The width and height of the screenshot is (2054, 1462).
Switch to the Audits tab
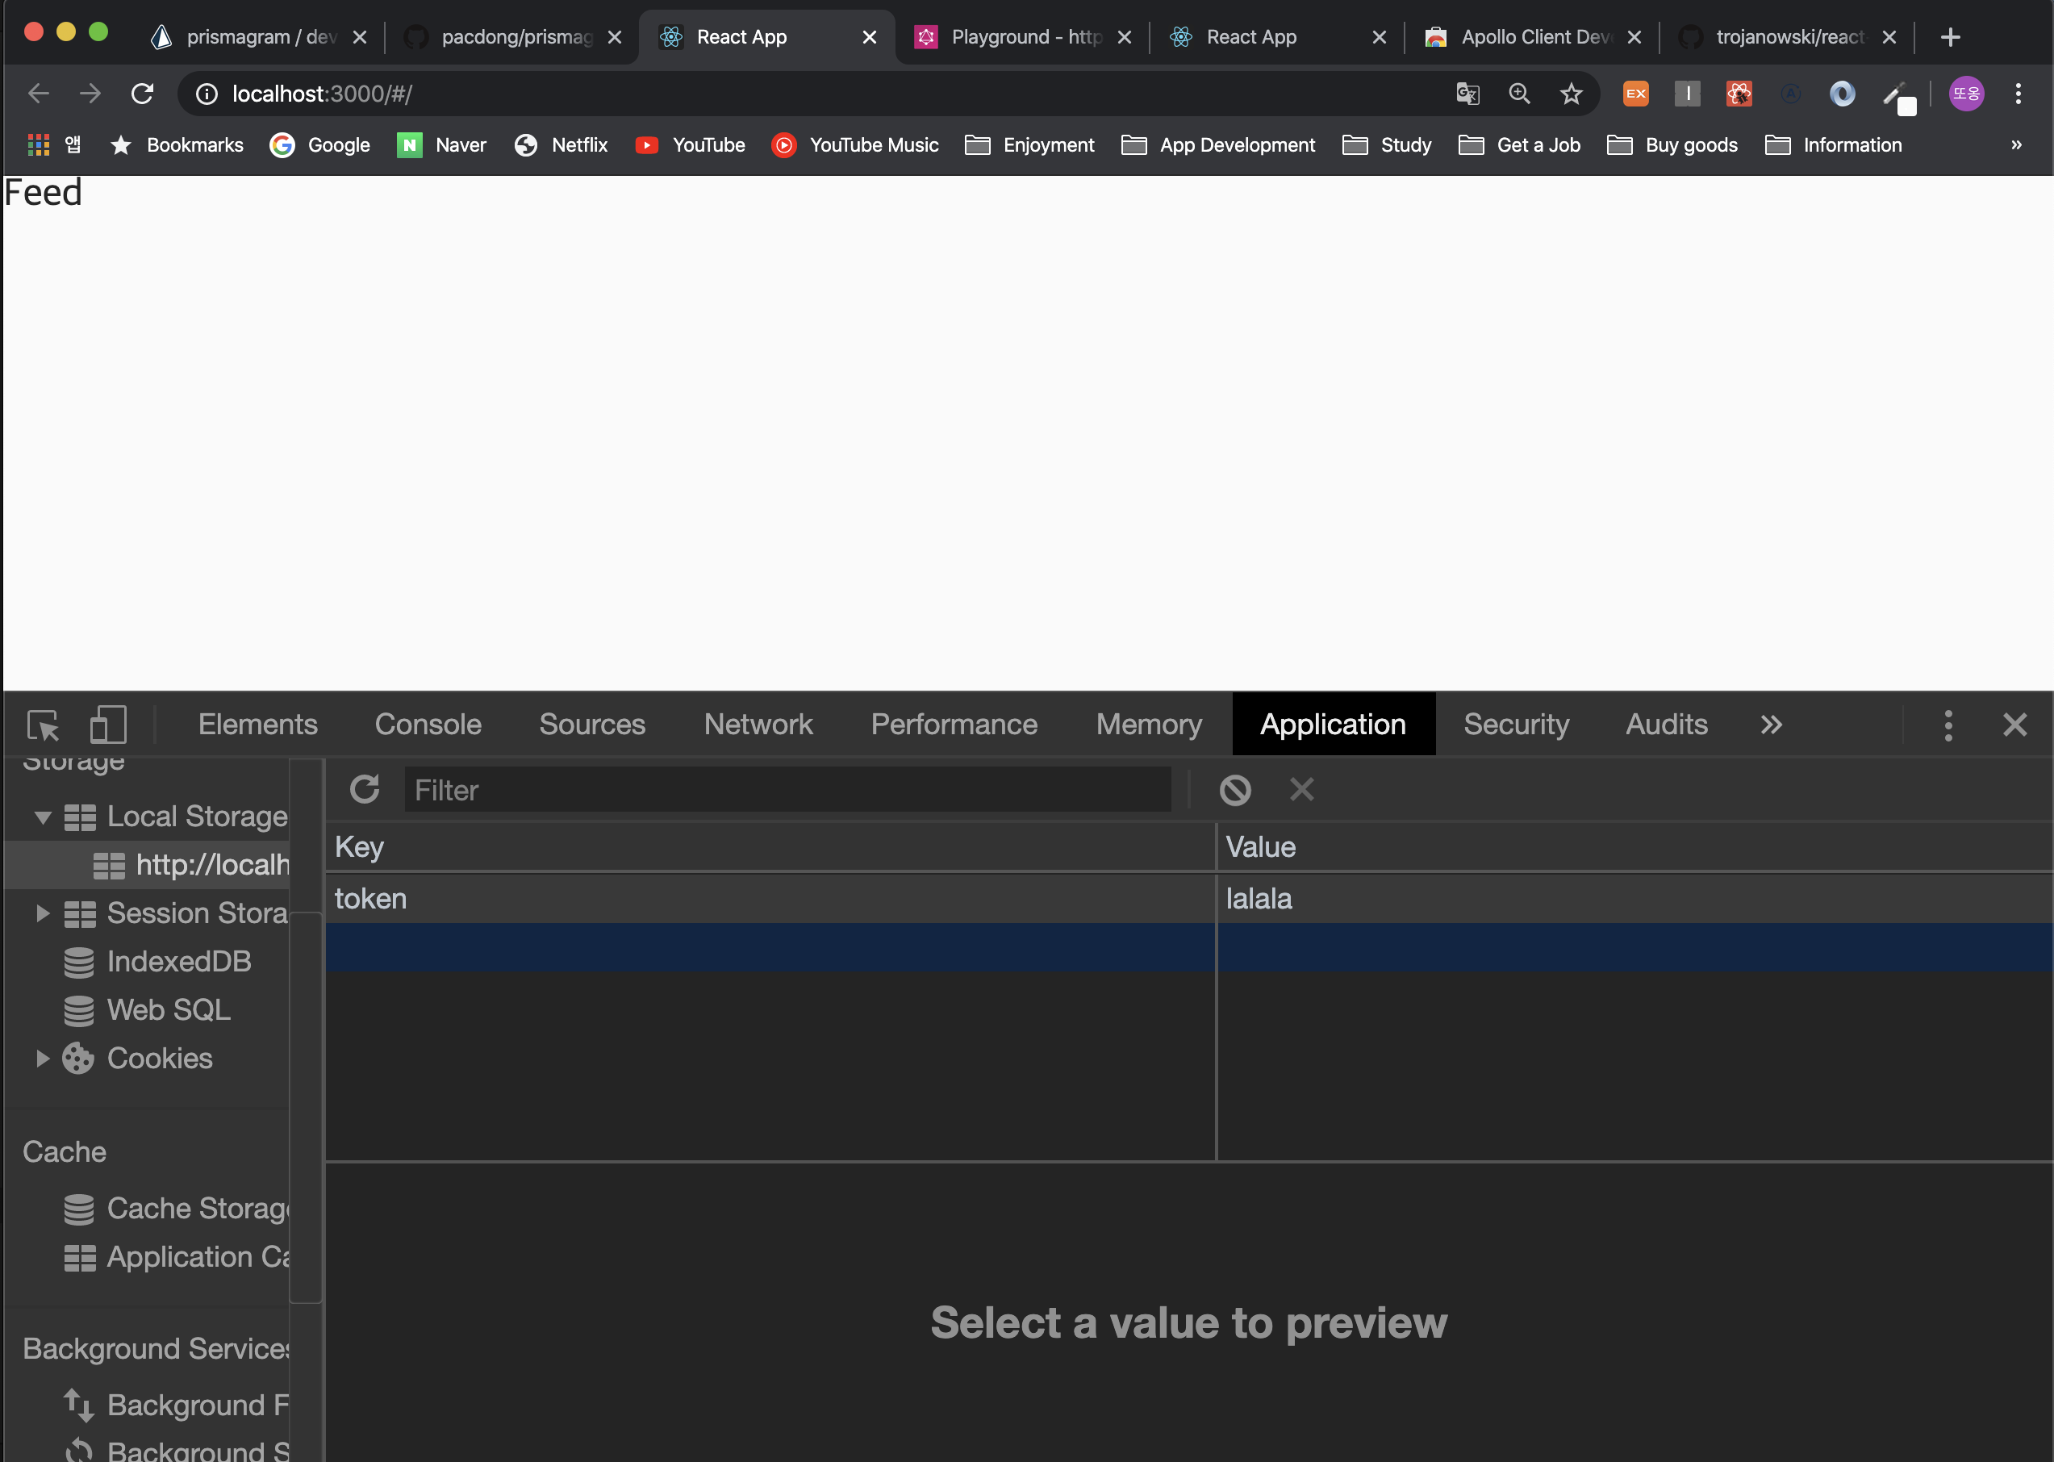[1666, 725]
